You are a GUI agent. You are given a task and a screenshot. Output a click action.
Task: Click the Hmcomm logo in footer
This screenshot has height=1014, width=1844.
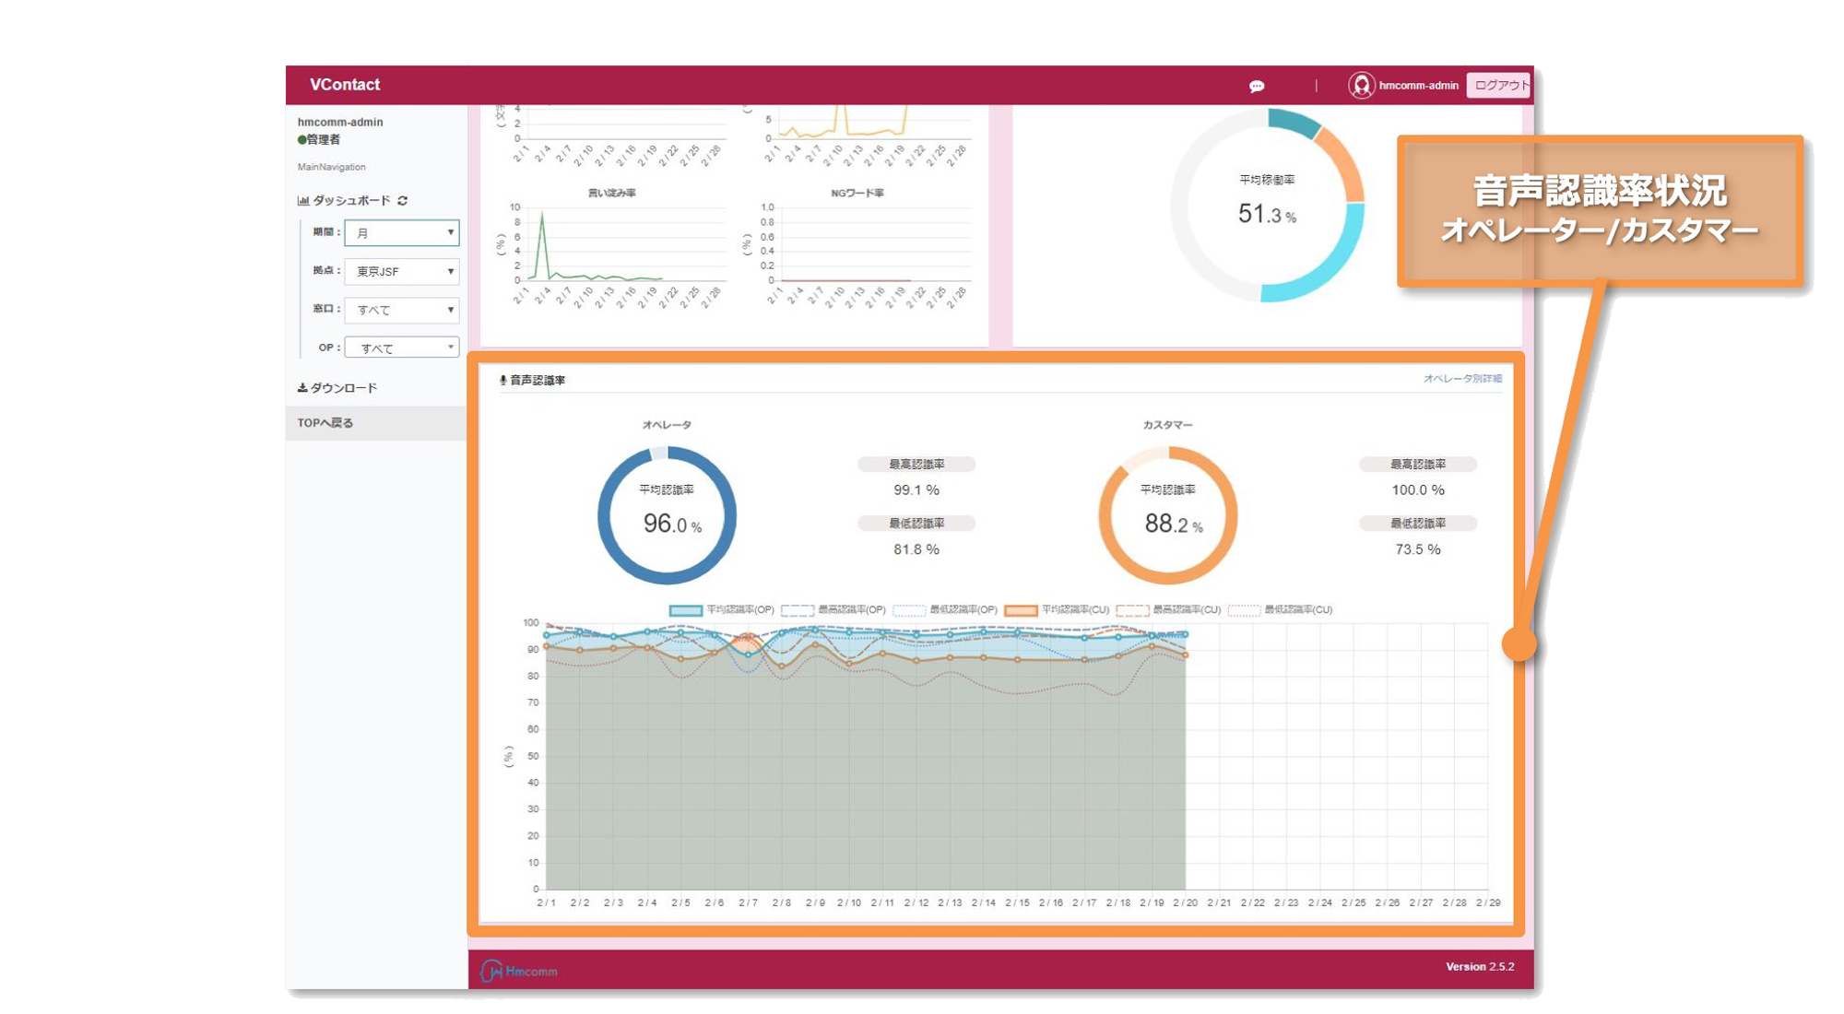(519, 971)
